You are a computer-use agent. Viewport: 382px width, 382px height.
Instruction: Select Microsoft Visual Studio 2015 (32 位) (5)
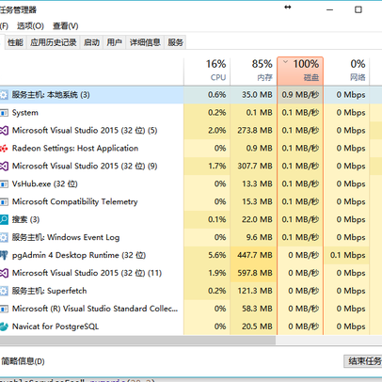tap(85, 131)
